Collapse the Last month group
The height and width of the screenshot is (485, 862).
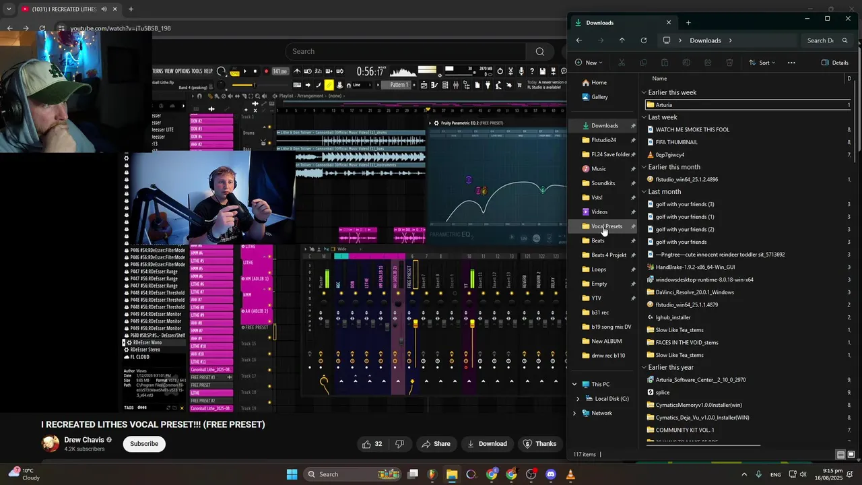[x=644, y=192]
